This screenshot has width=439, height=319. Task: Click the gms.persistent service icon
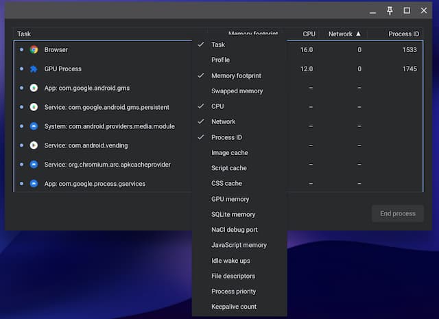34,108
